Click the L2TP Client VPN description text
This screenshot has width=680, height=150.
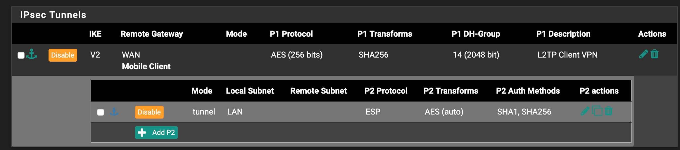click(x=567, y=55)
